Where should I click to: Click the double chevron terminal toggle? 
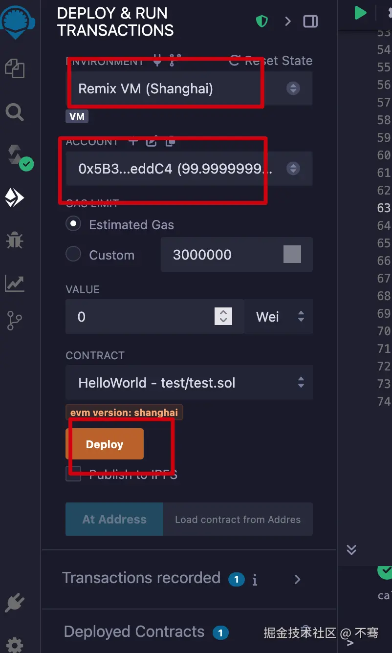(x=351, y=549)
